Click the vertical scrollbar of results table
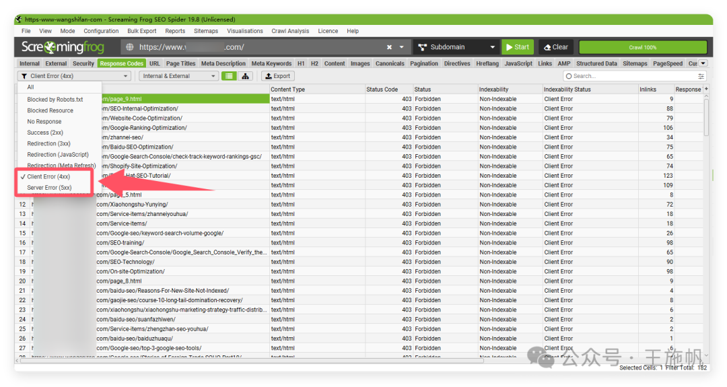 [706, 116]
